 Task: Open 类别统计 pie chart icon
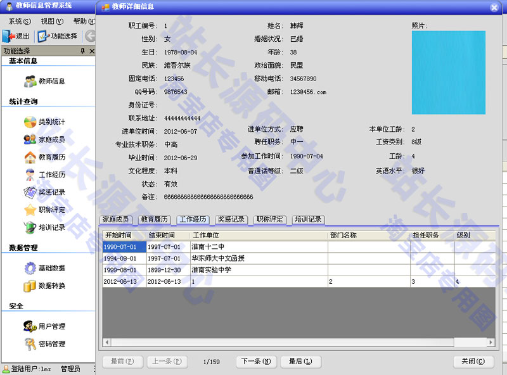[30, 122]
